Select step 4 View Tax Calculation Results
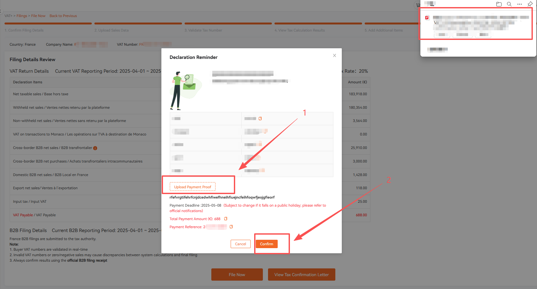This screenshot has height=289, width=537. (x=300, y=30)
